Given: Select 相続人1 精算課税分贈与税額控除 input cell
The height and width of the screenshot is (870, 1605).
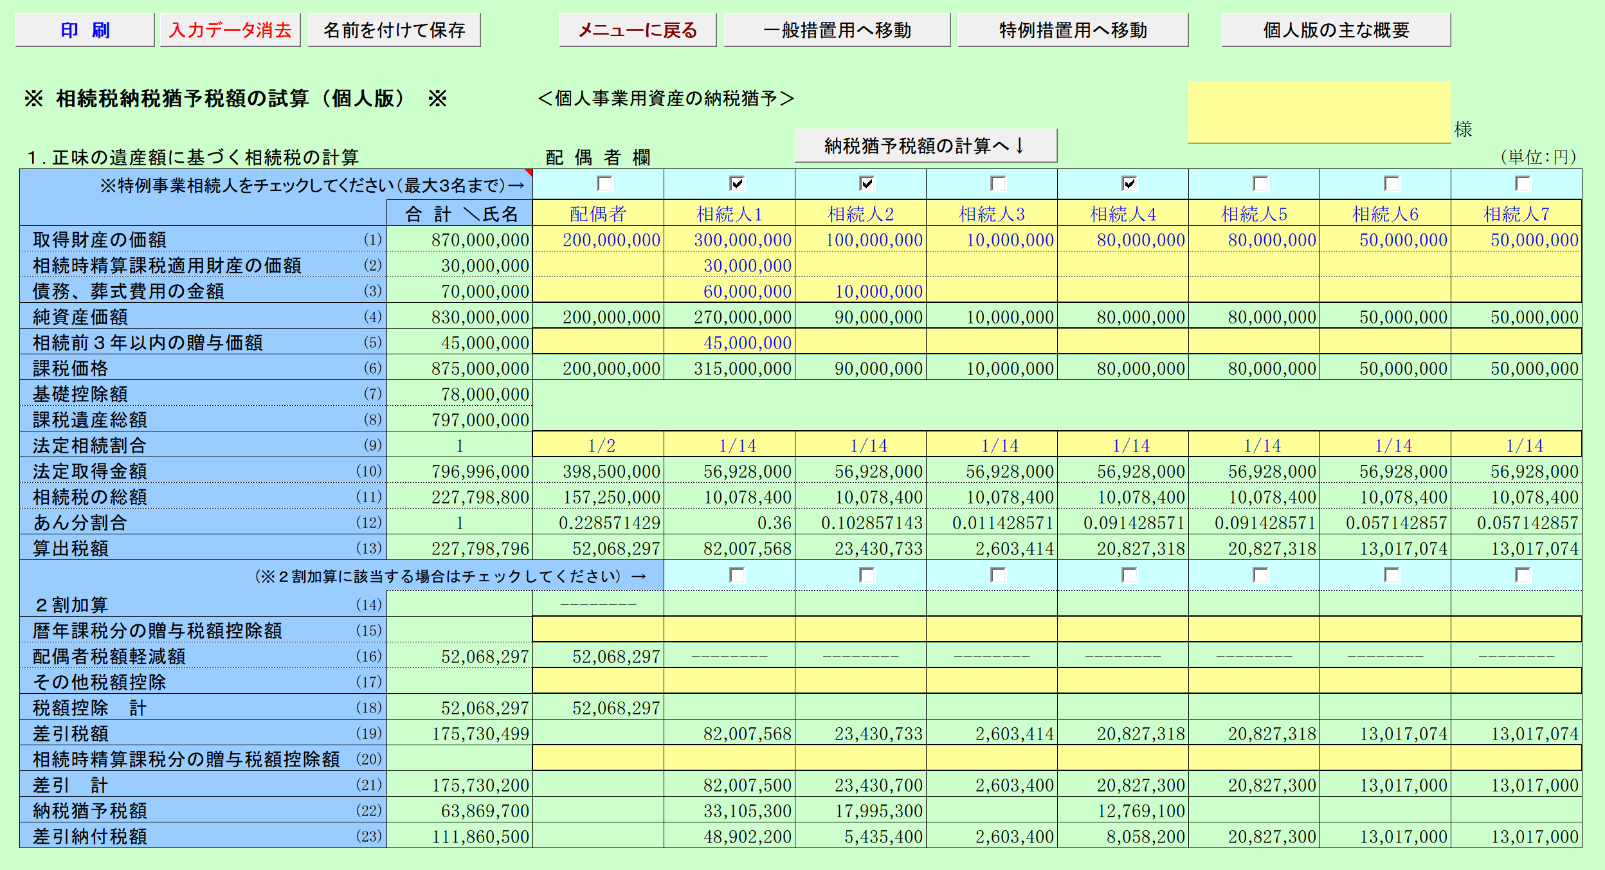Looking at the screenshot, I should [x=729, y=758].
